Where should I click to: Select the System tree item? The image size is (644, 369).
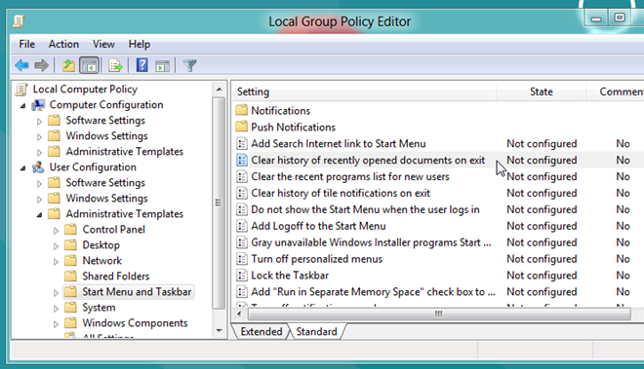pos(99,307)
